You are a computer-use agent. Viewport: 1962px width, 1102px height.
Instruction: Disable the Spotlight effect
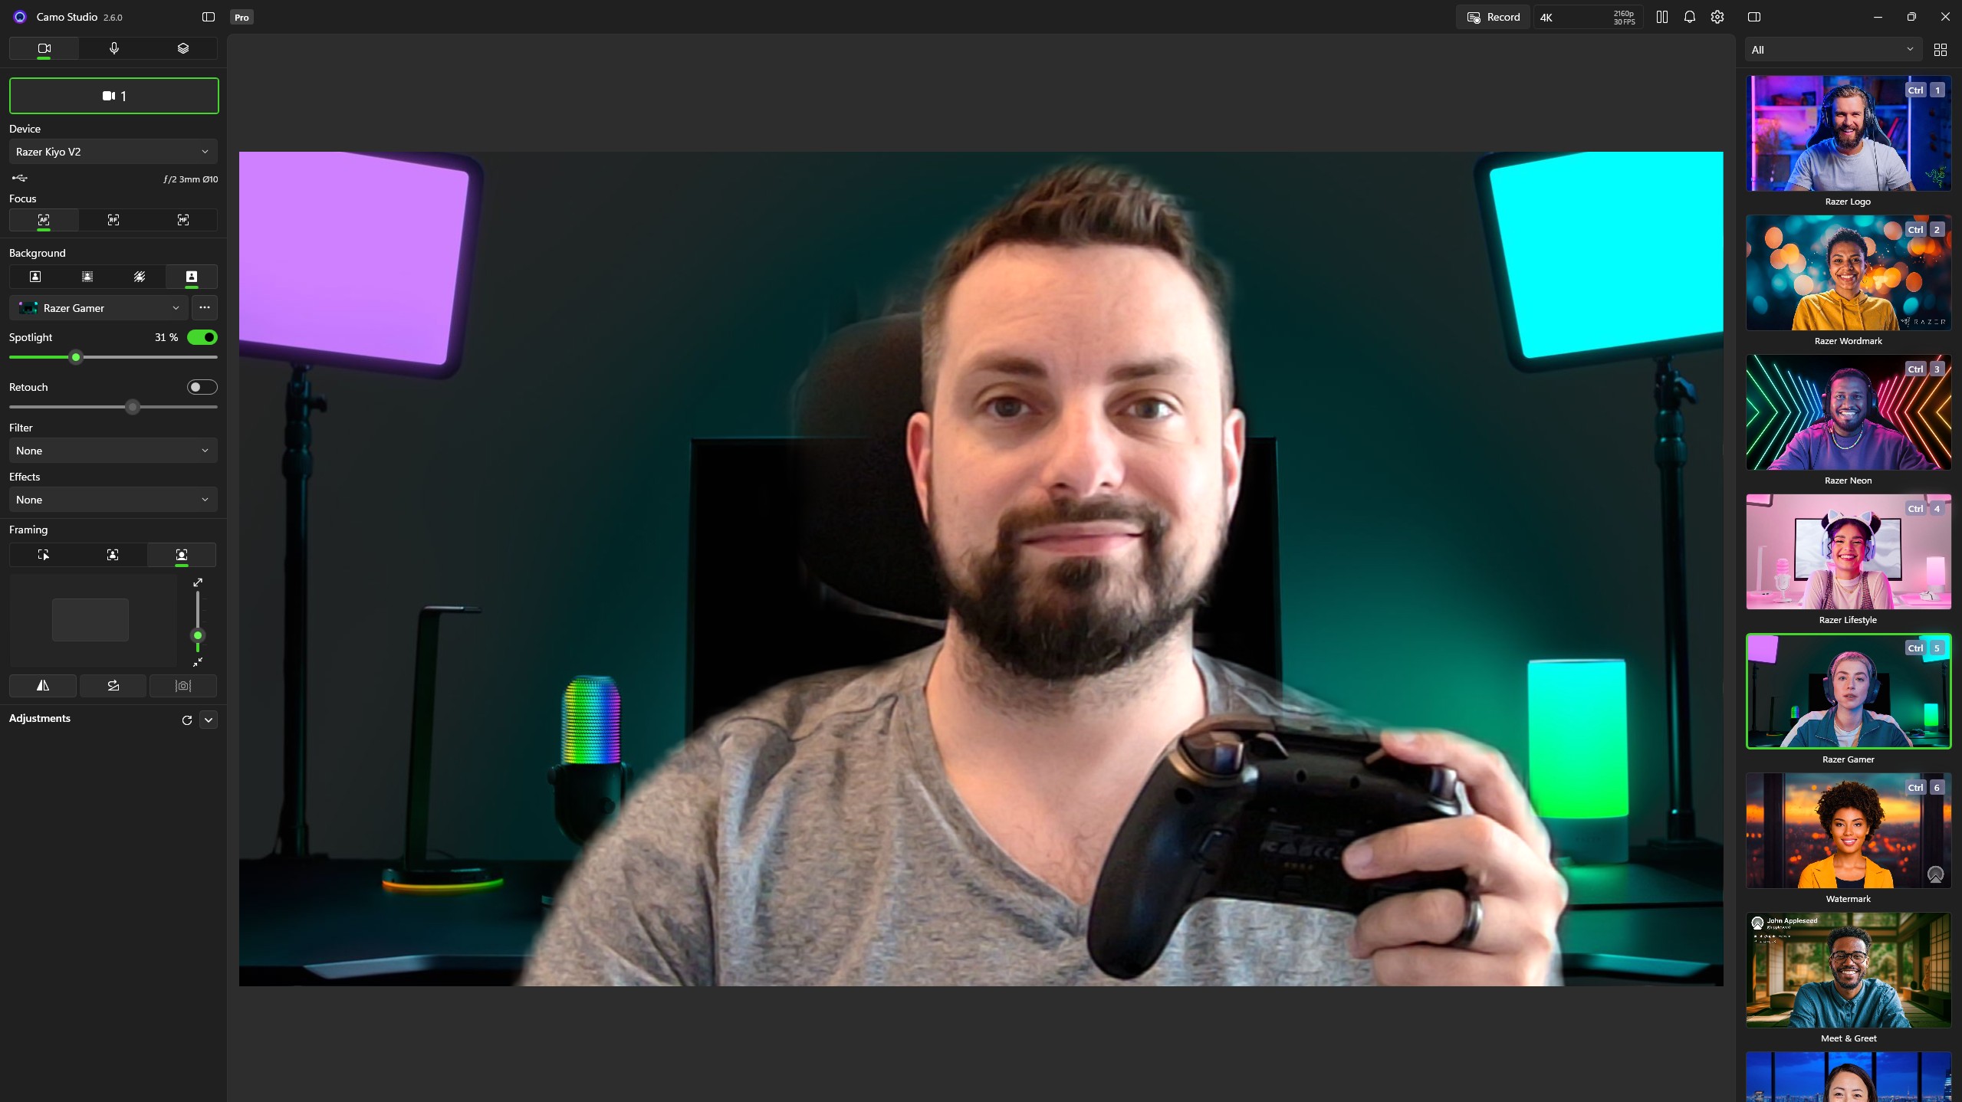202,337
